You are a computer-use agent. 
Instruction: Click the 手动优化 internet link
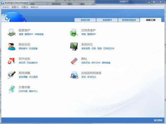92,77
